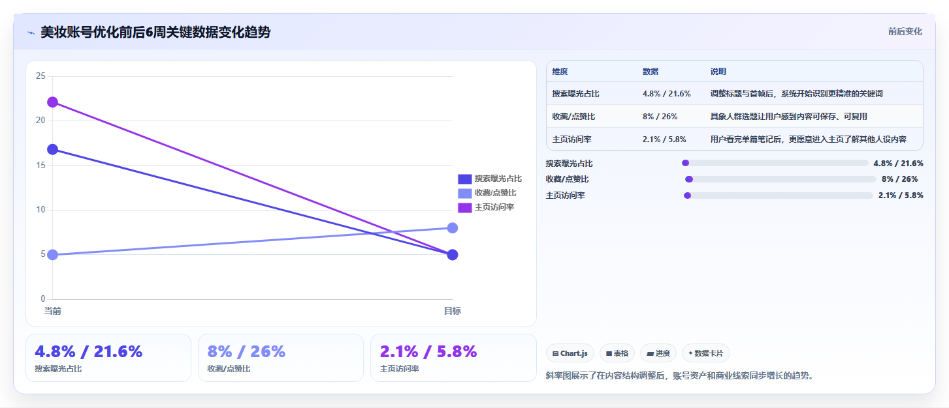Click the 主页访问率 progress bar
949x408 pixels.
(779, 196)
